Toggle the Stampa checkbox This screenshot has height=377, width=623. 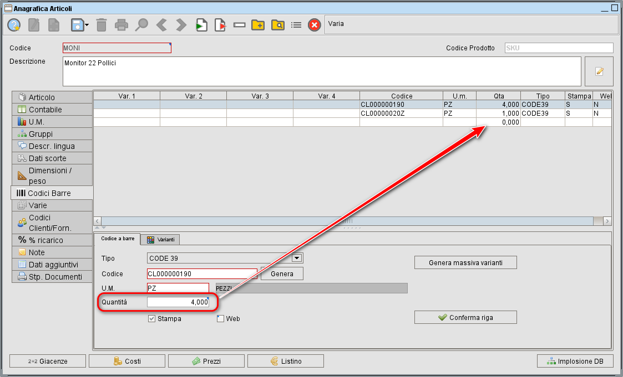point(152,318)
